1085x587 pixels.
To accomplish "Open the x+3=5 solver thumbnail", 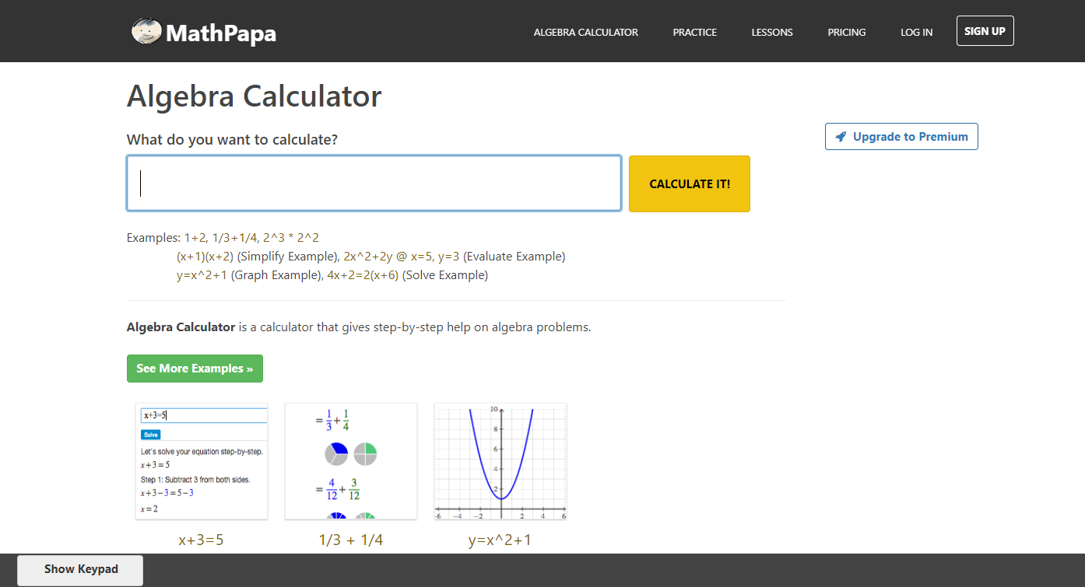I will (202, 461).
